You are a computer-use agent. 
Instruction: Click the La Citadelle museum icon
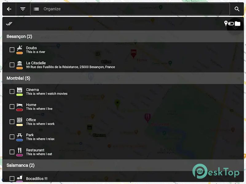pos(20,63)
